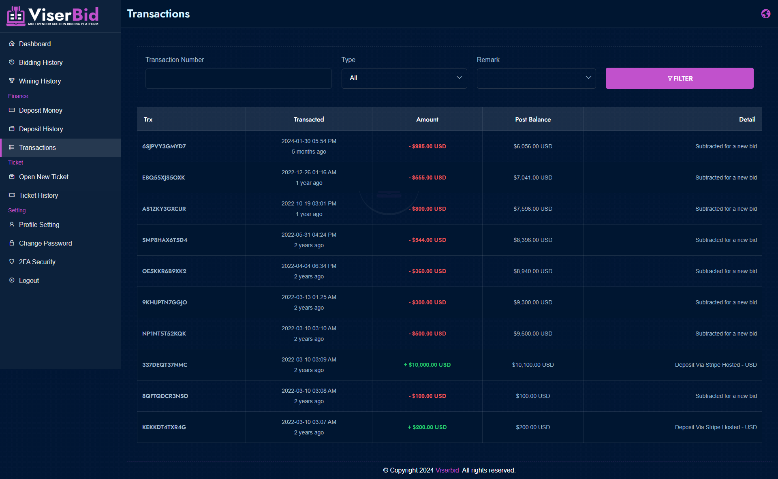Open Transactions menu item in sidebar

[37, 148]
